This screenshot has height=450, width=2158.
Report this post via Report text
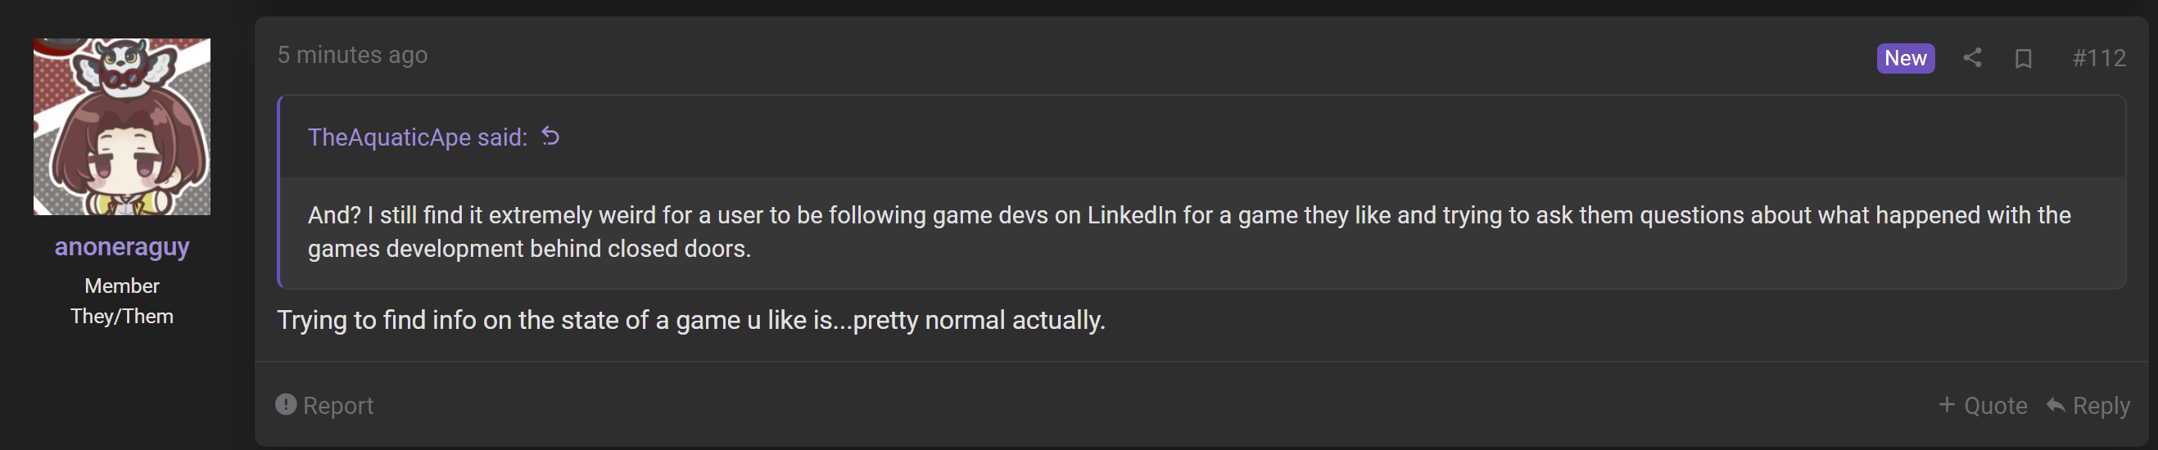pos(337,406)
